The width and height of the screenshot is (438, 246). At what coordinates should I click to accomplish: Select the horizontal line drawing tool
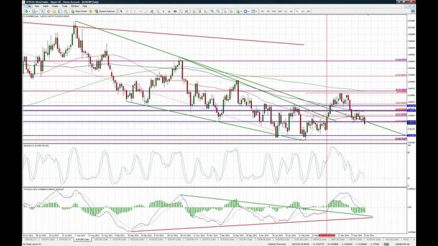(140, 12)
